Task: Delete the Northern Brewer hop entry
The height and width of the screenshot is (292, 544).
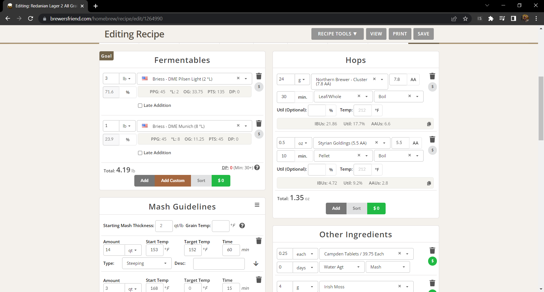Action: pyautogui.click(x=432, y=76)
